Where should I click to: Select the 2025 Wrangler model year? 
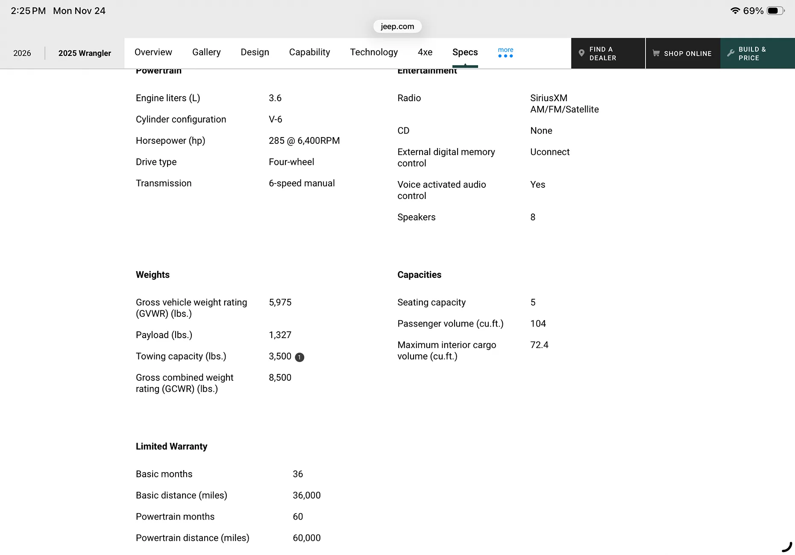[85, 53]
